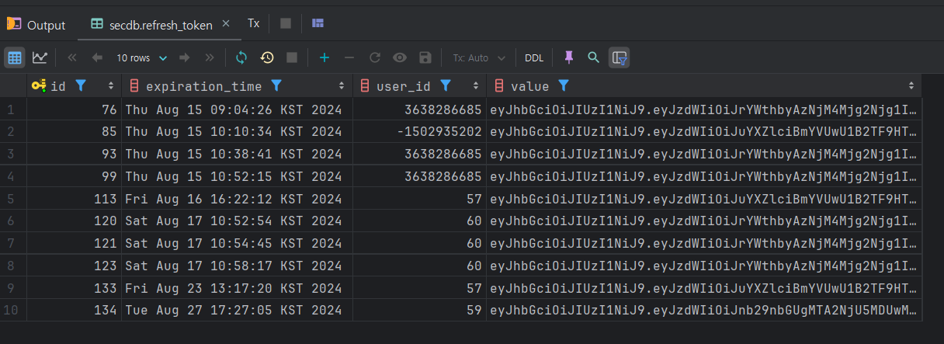Open filter on the id column
944x344 pixels.
80,85
